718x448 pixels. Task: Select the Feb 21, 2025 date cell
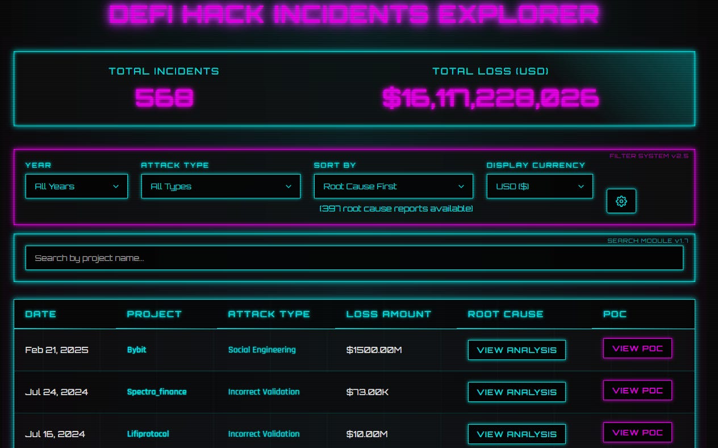57,350
